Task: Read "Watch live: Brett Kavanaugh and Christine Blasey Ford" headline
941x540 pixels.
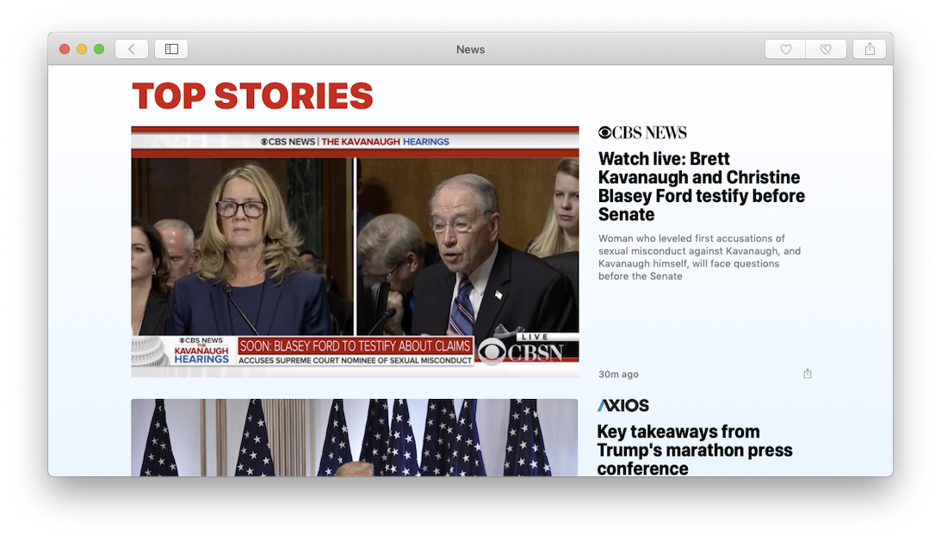Action: point(701,187)
